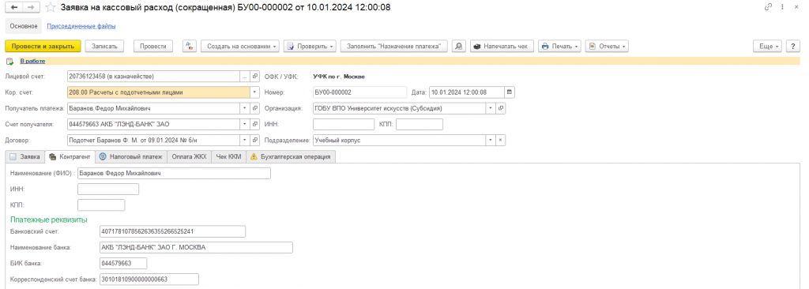Viewport: 809px width, 289px height.
Task: Expand the Подразделение dropdown
Action: click(x=491, y=140)
